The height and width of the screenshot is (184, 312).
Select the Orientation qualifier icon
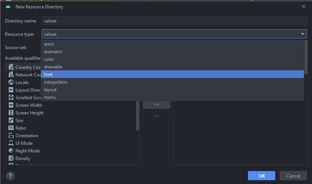click(11, 136)
